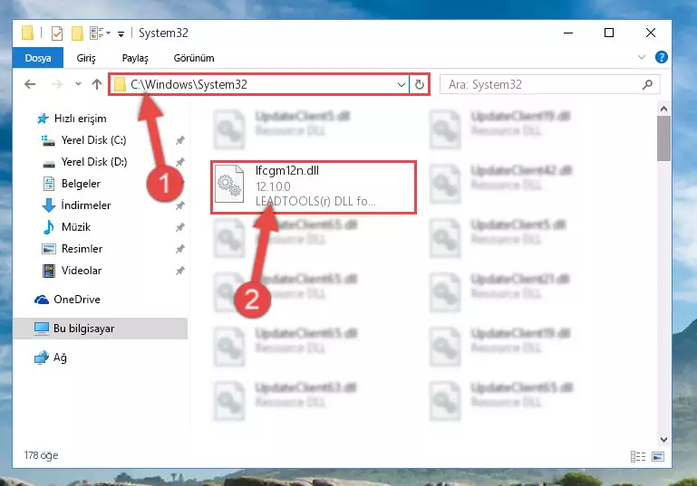
Task: Refresh the System32 folder view
Action: coord(419,84)
